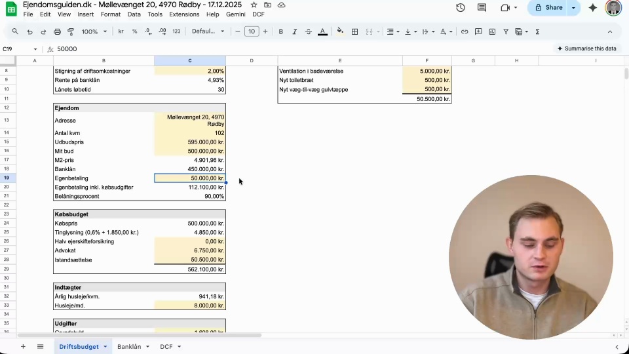This screenshot has height=354, width=629.
Task: Open more number formats (123)
Action: (x=176, y=31)
